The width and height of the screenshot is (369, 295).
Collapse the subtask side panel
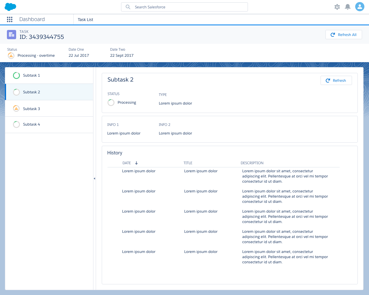pyautogui.click(x=94, y=179)
